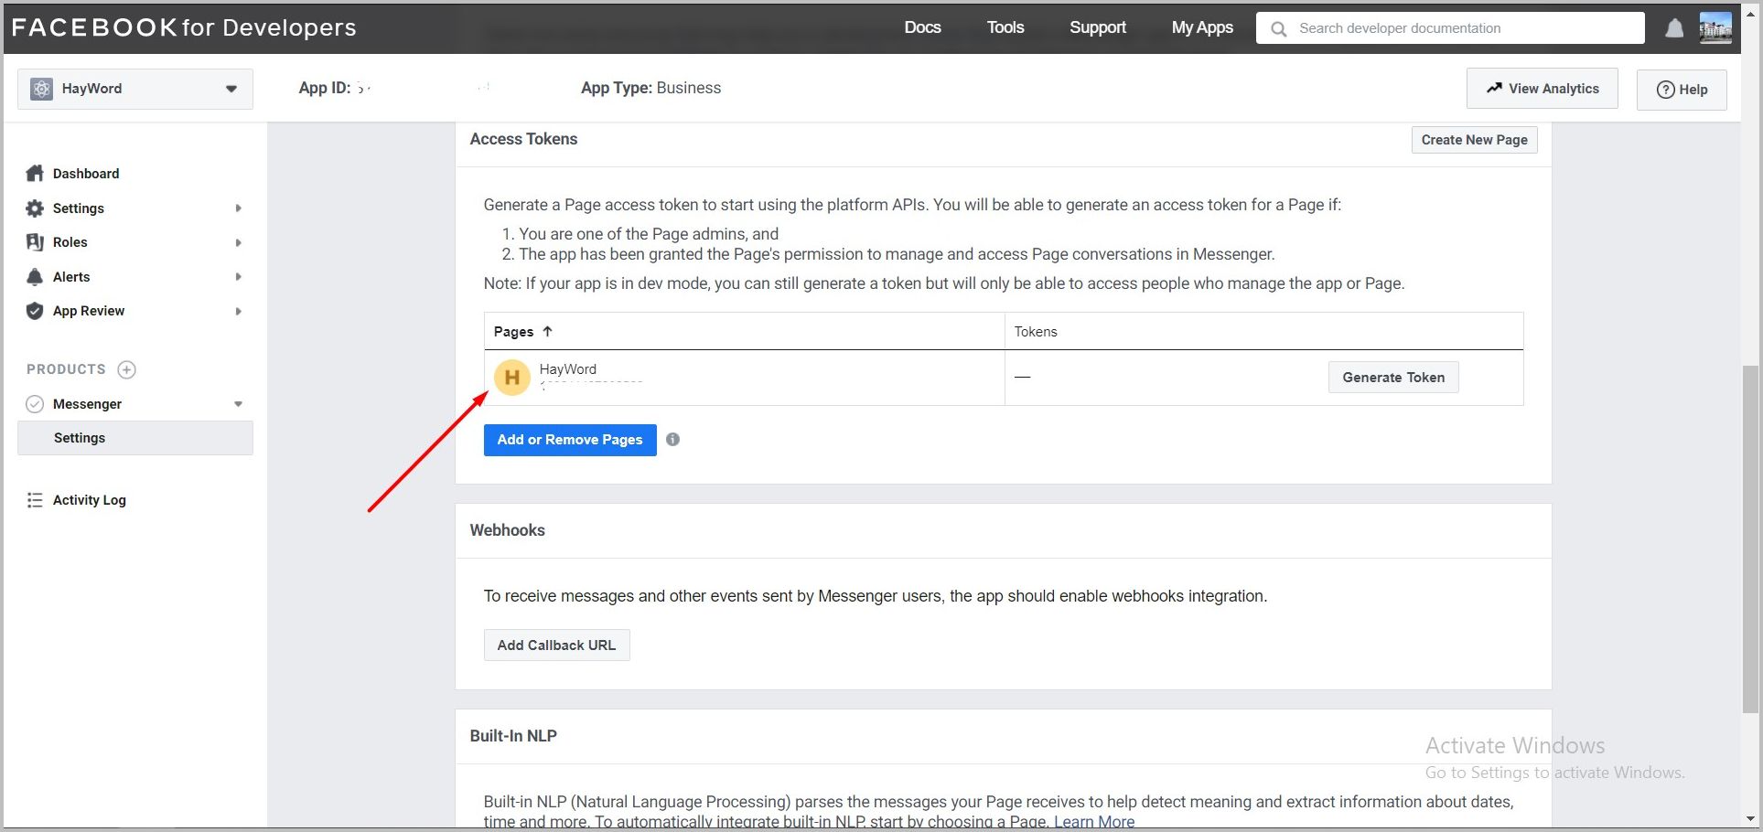Open the Tools menu

[x=1005, y=27]
